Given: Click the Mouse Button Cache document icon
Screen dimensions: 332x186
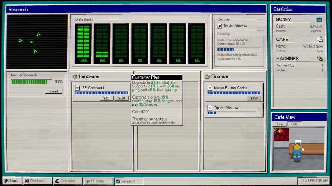Looking at the screenshot, I should 210,88.
